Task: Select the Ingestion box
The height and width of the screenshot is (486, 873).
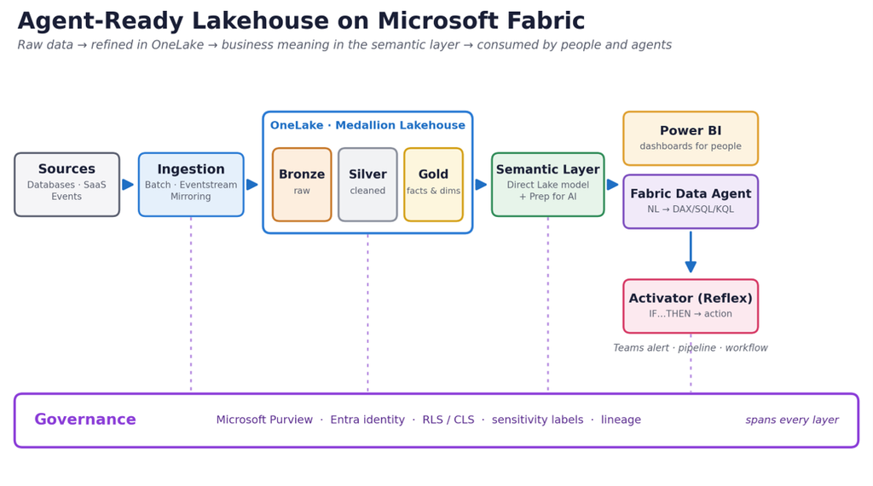Action: [191, 185]
